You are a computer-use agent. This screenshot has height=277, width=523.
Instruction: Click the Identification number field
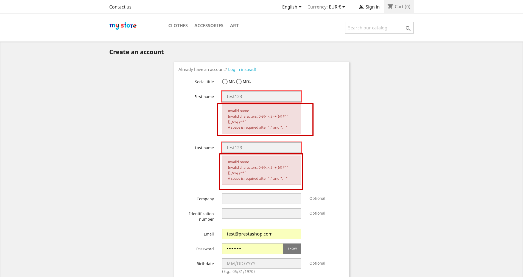coord(261,213)
